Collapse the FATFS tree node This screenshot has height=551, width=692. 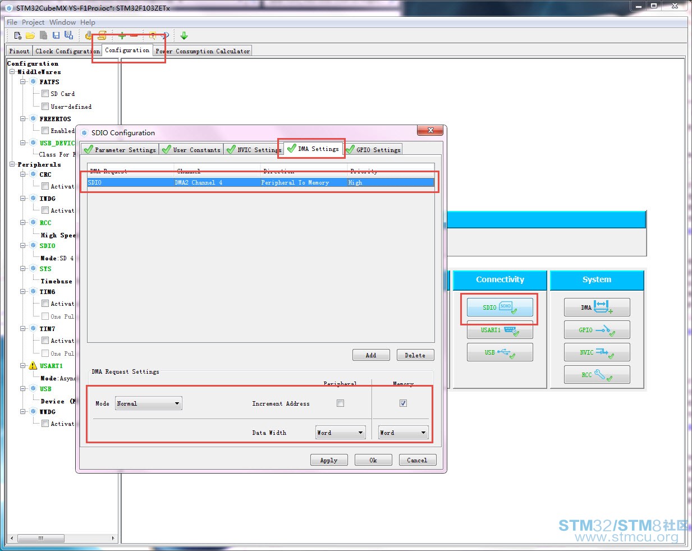click(24, 82)
